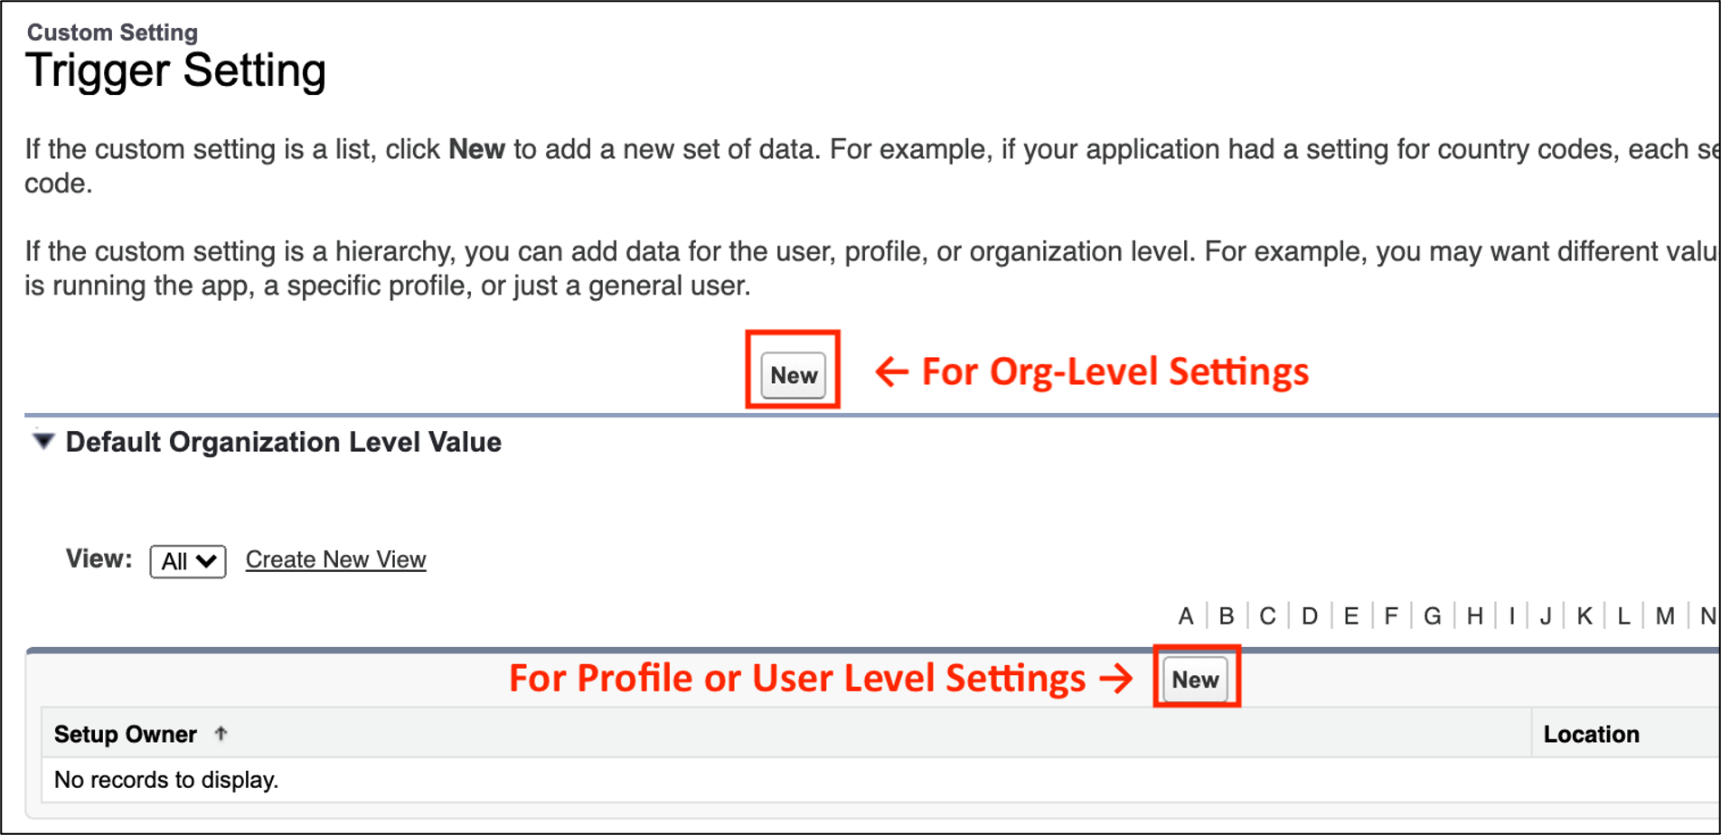Image resolution: width=1721 pixels, height=835 pixels.
Task: Filter records by letter E
Action: tap(1350, 616)
